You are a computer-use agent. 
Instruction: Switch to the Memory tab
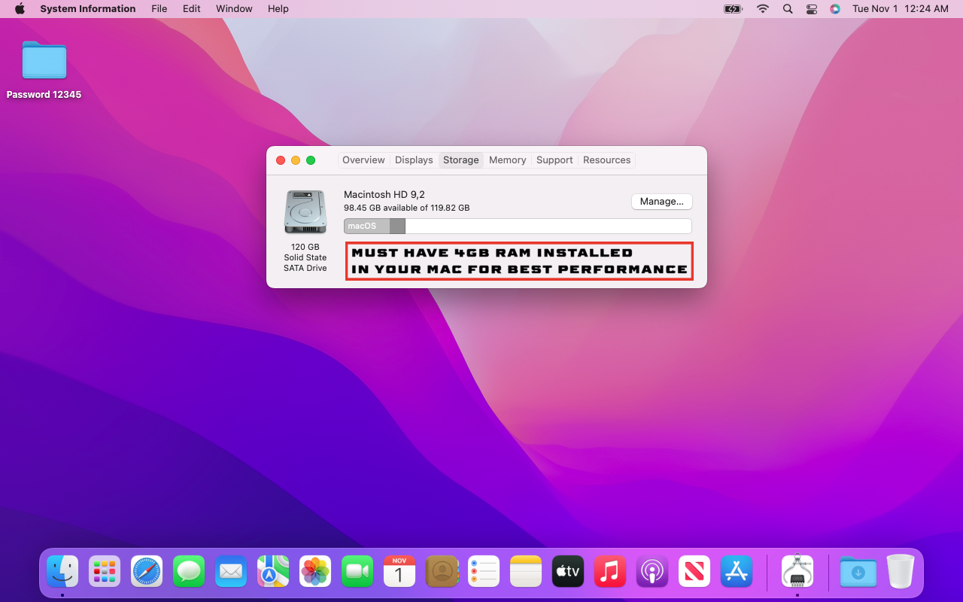[508, 160]
